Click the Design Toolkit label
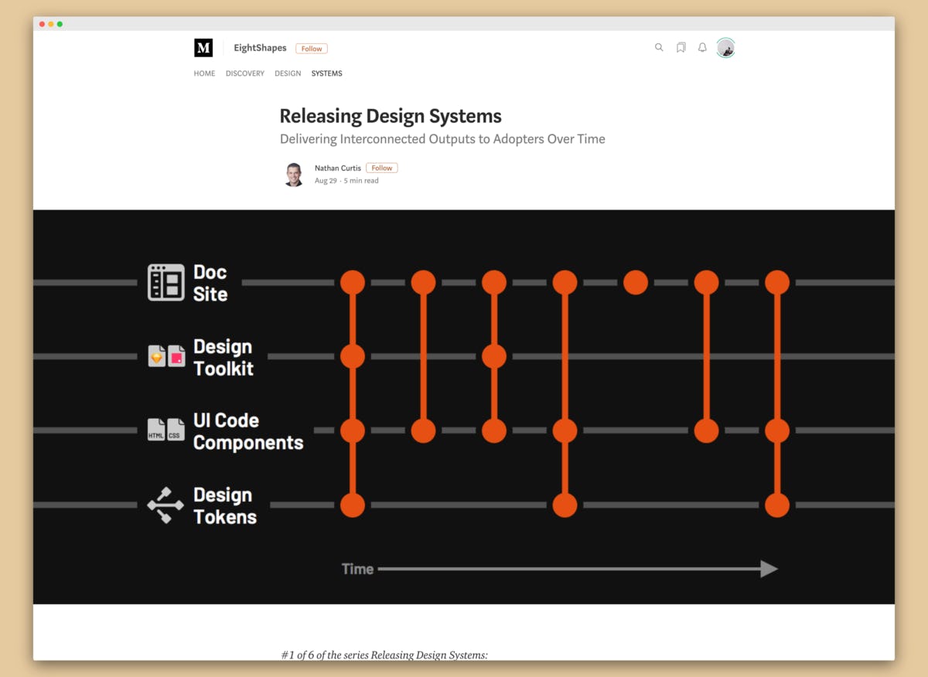 coord(223,357)
